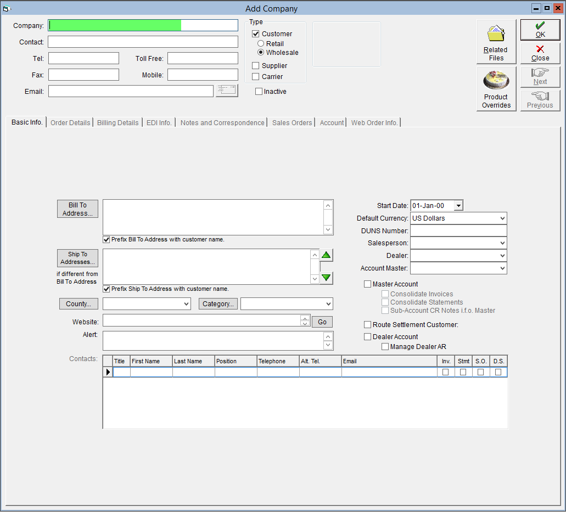566x512 pixels.
Task: Select the Retail radio button
Action: pos(261,43)
